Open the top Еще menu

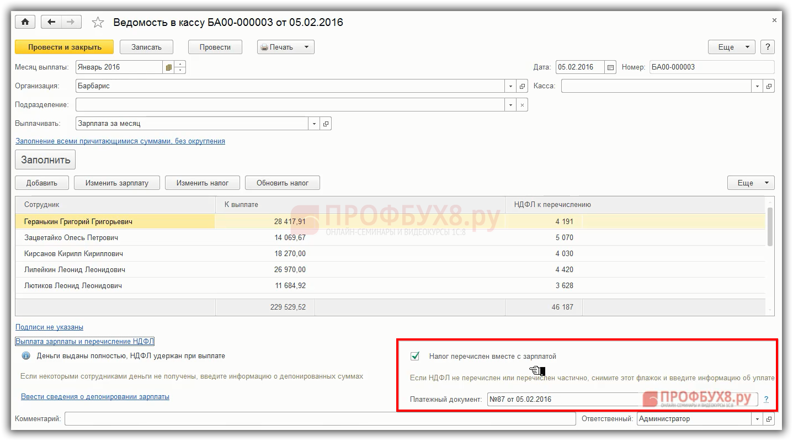[731, 47]
